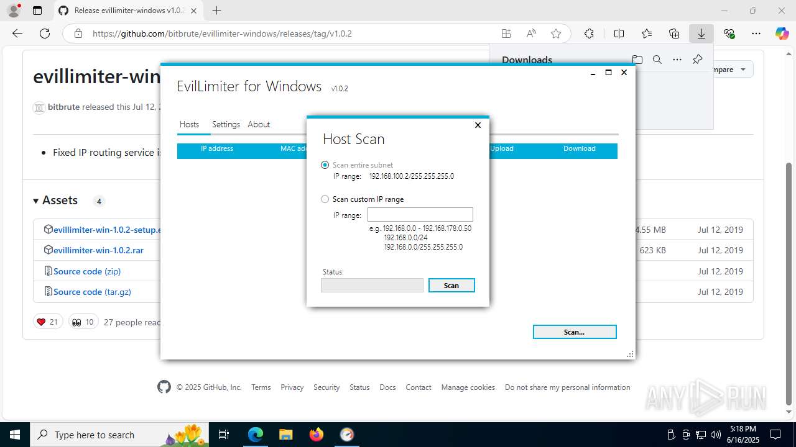
Task: Download evillimiter-win-1.0.2-setup file link
Action: [x=107, y=230]
